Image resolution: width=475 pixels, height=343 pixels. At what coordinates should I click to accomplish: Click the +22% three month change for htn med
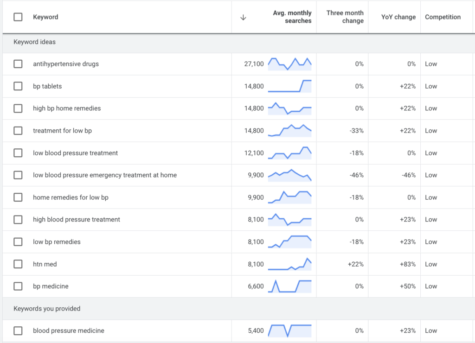pos(356,264)
